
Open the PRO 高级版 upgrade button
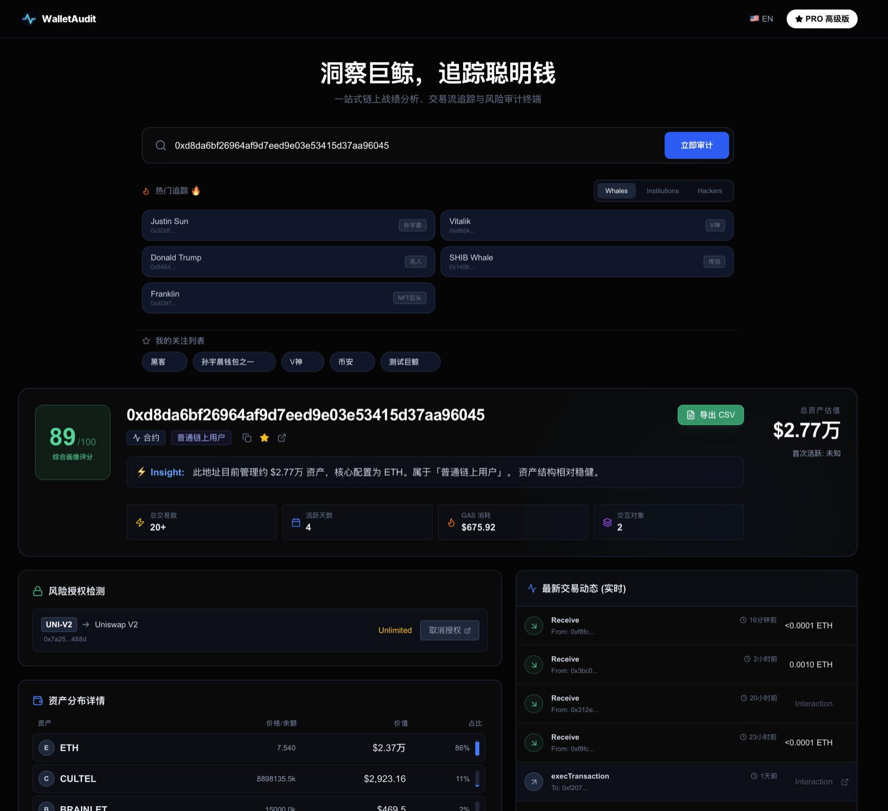tap(821, 19)
